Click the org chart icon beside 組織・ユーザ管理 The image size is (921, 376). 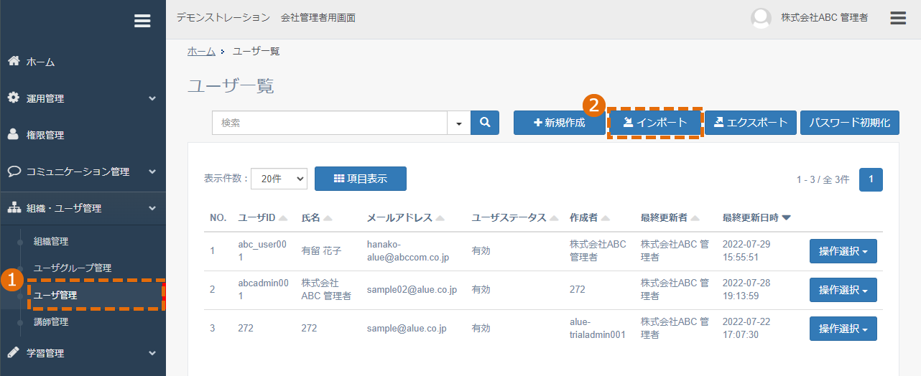point(14,208)
